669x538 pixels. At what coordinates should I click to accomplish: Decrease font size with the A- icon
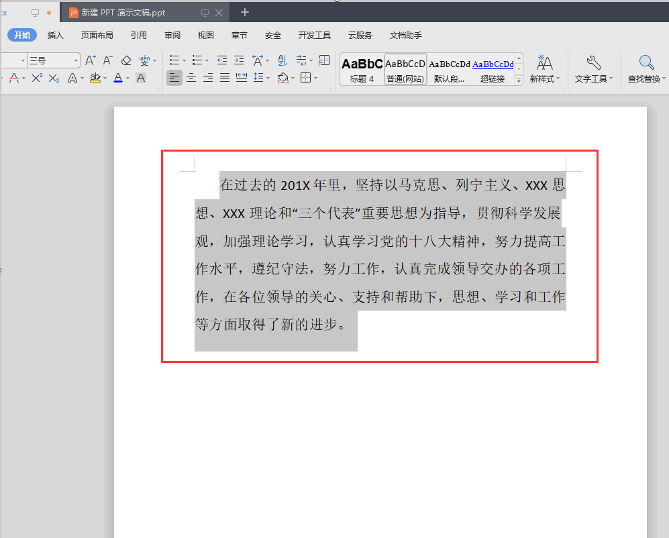coord(107,60)
